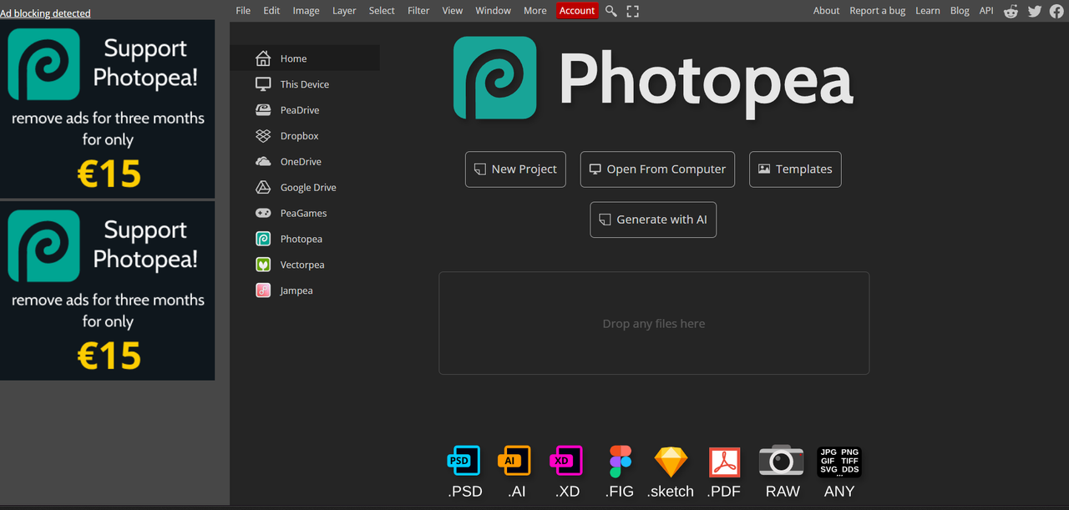1069x510 pixels.
Task: Click the upper Support Photopea ad banner
Action: (108, 109)
